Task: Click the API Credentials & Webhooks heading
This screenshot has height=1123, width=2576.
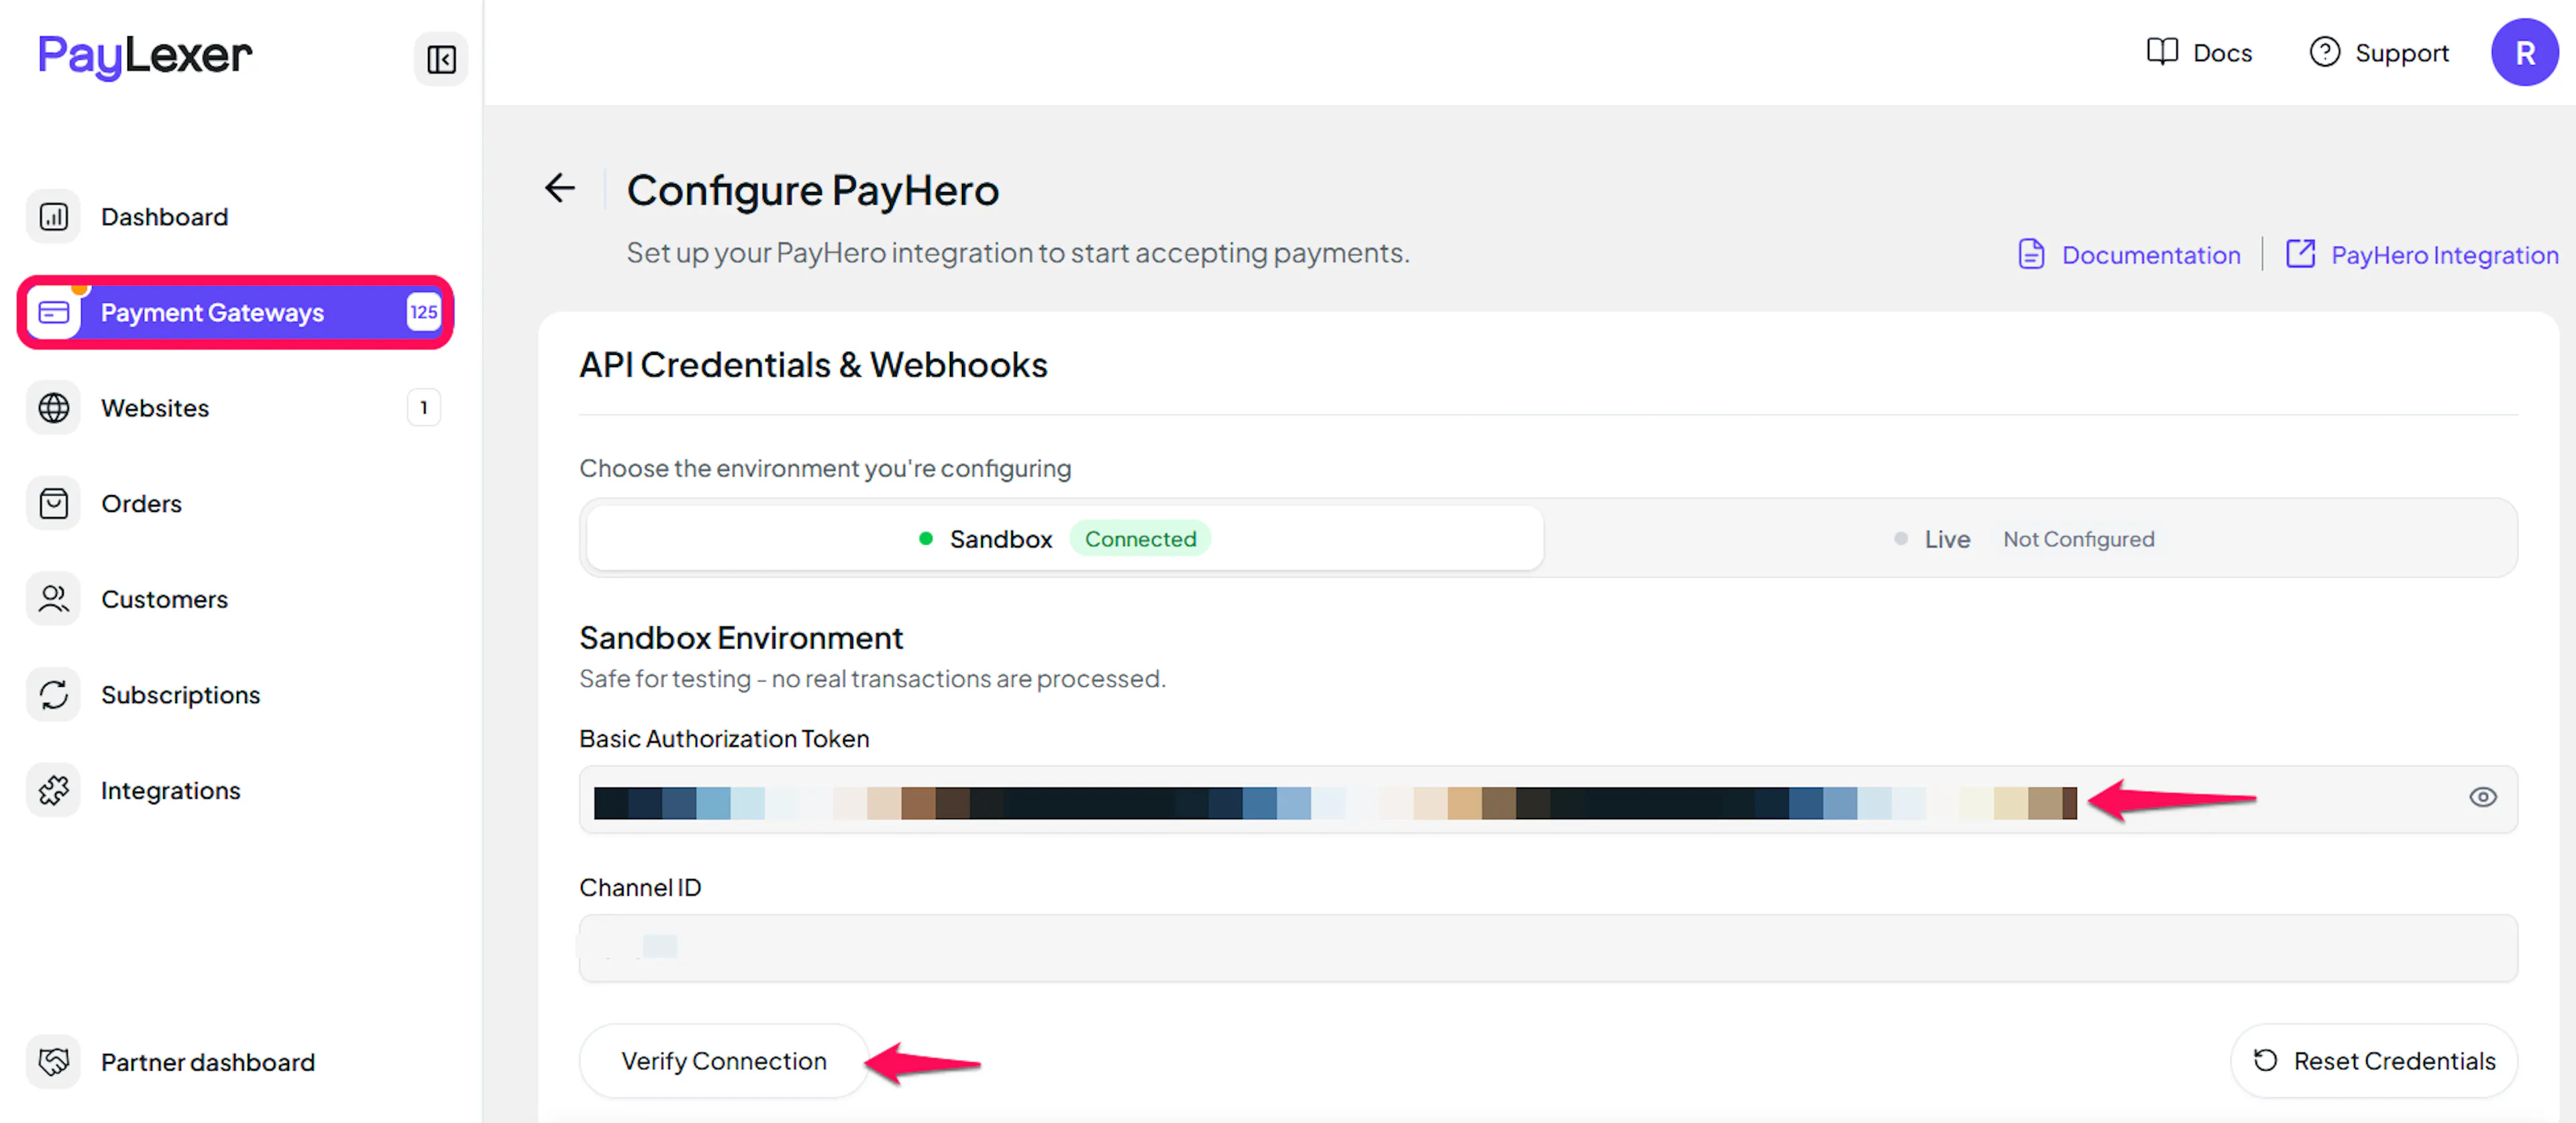Action: (813, 364)
